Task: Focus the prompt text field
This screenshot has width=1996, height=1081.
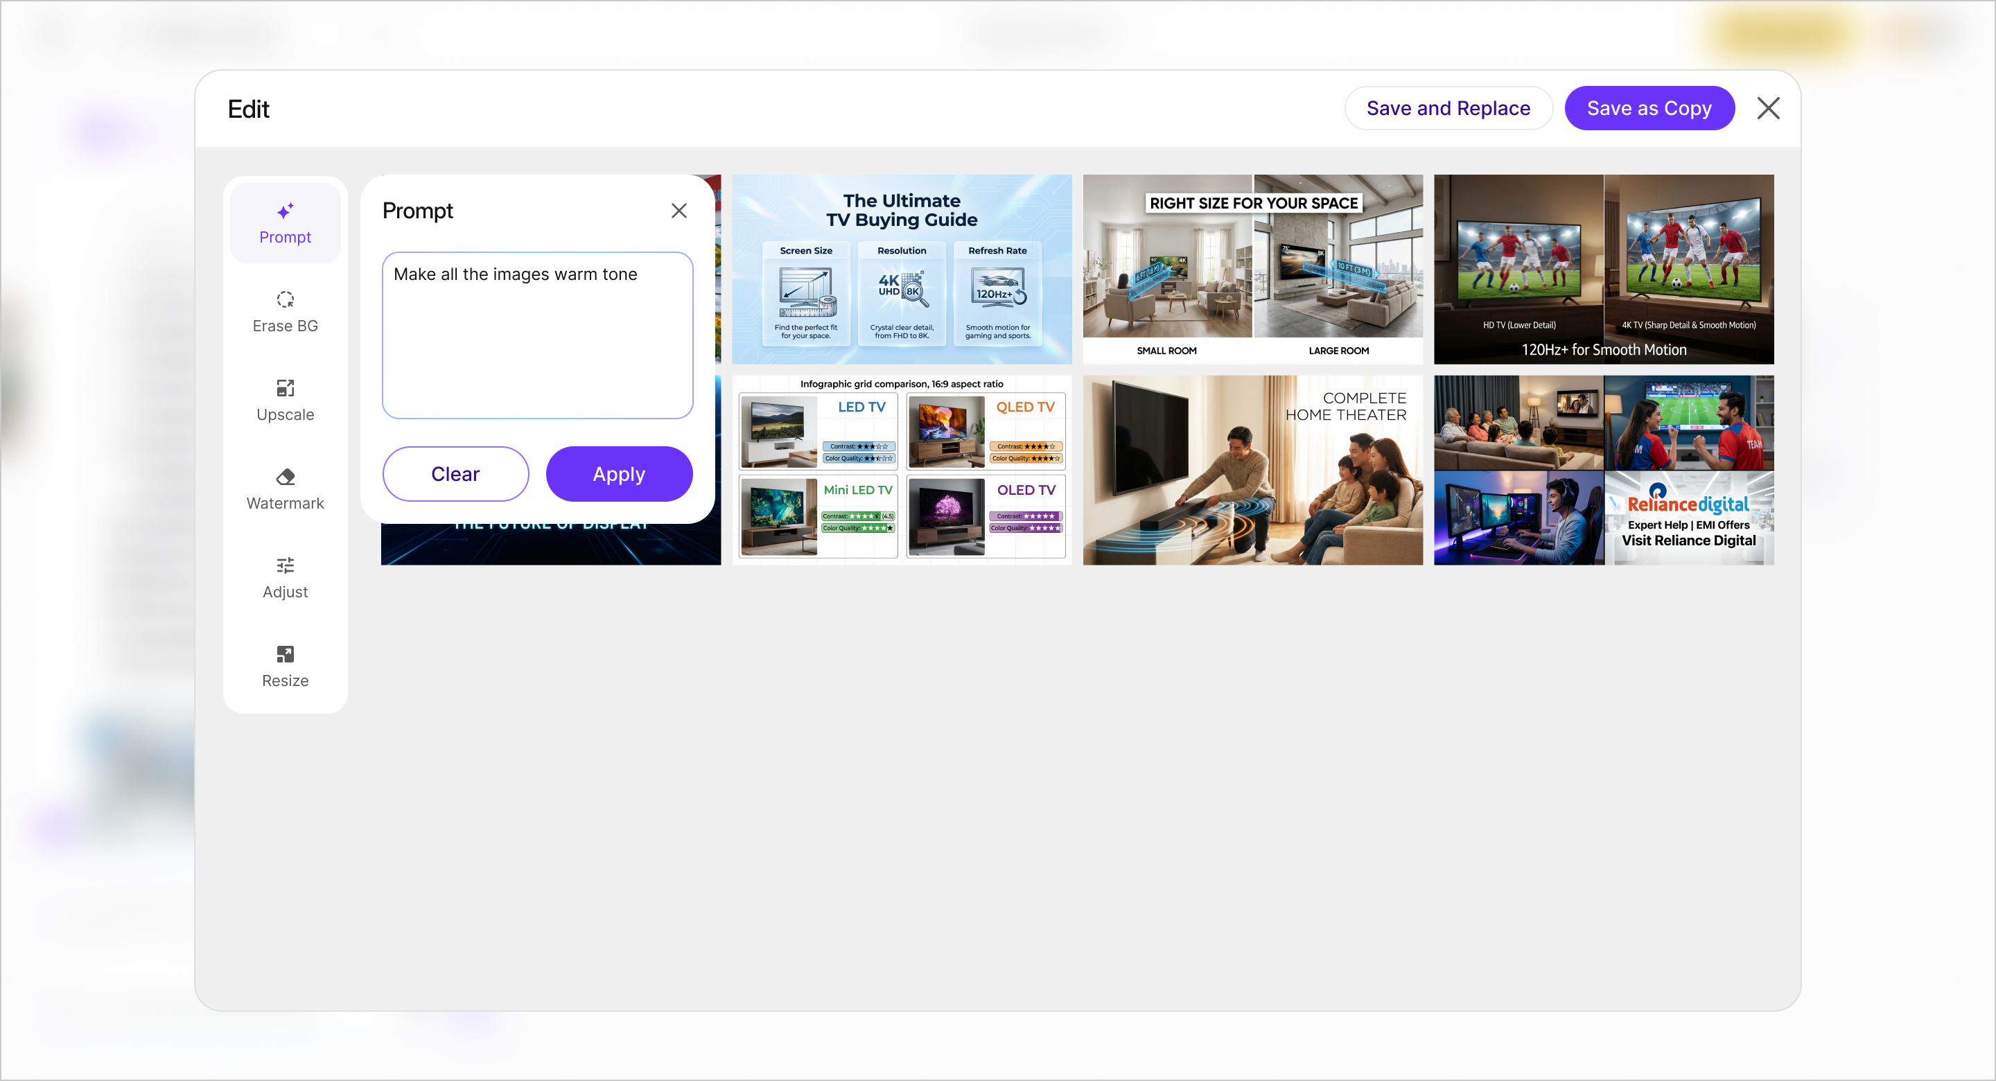Action: tap(538, 335)
